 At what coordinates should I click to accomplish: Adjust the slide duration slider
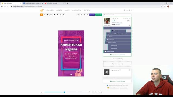(118, 21)
